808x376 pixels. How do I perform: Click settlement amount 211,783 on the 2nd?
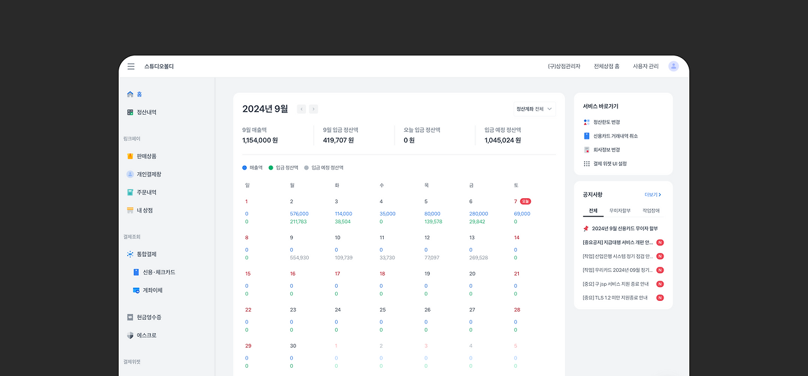299,222
